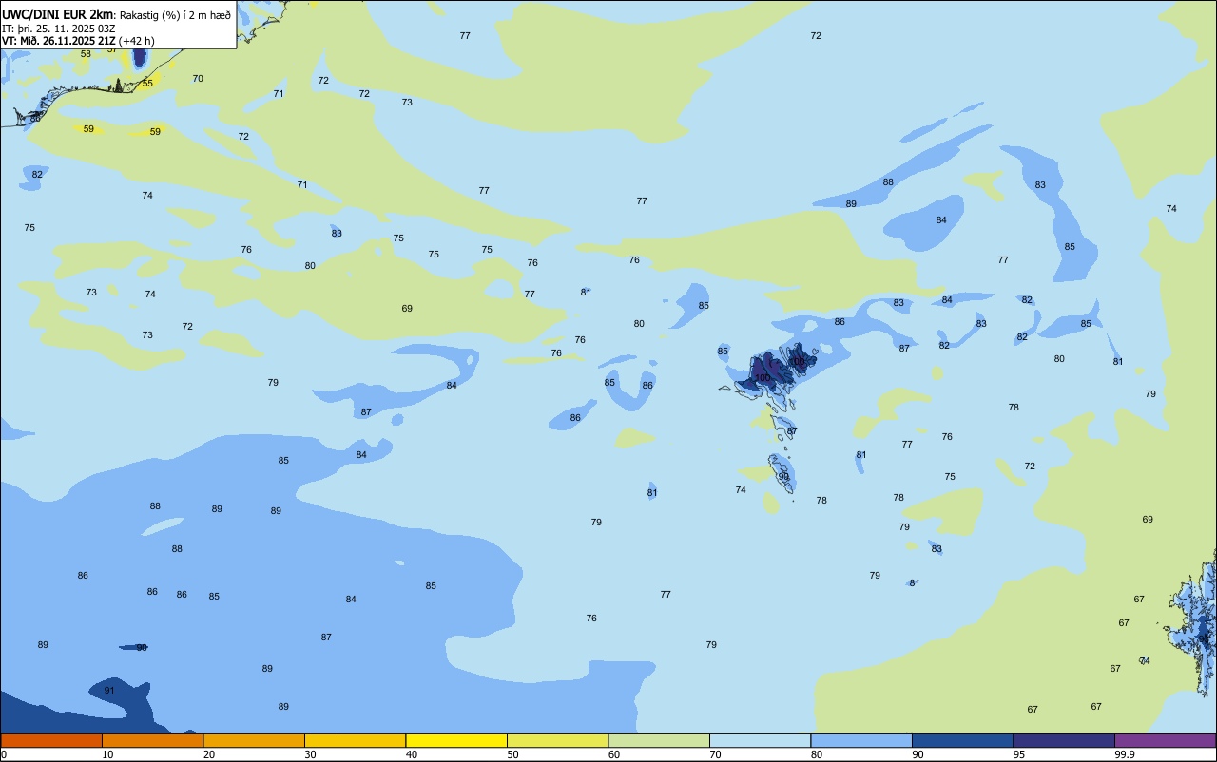Click the pale blue 70–80 legend swatch
The height and width of the screenshot is (762, 1217).
pyautogui.click(x=760, y=740)
